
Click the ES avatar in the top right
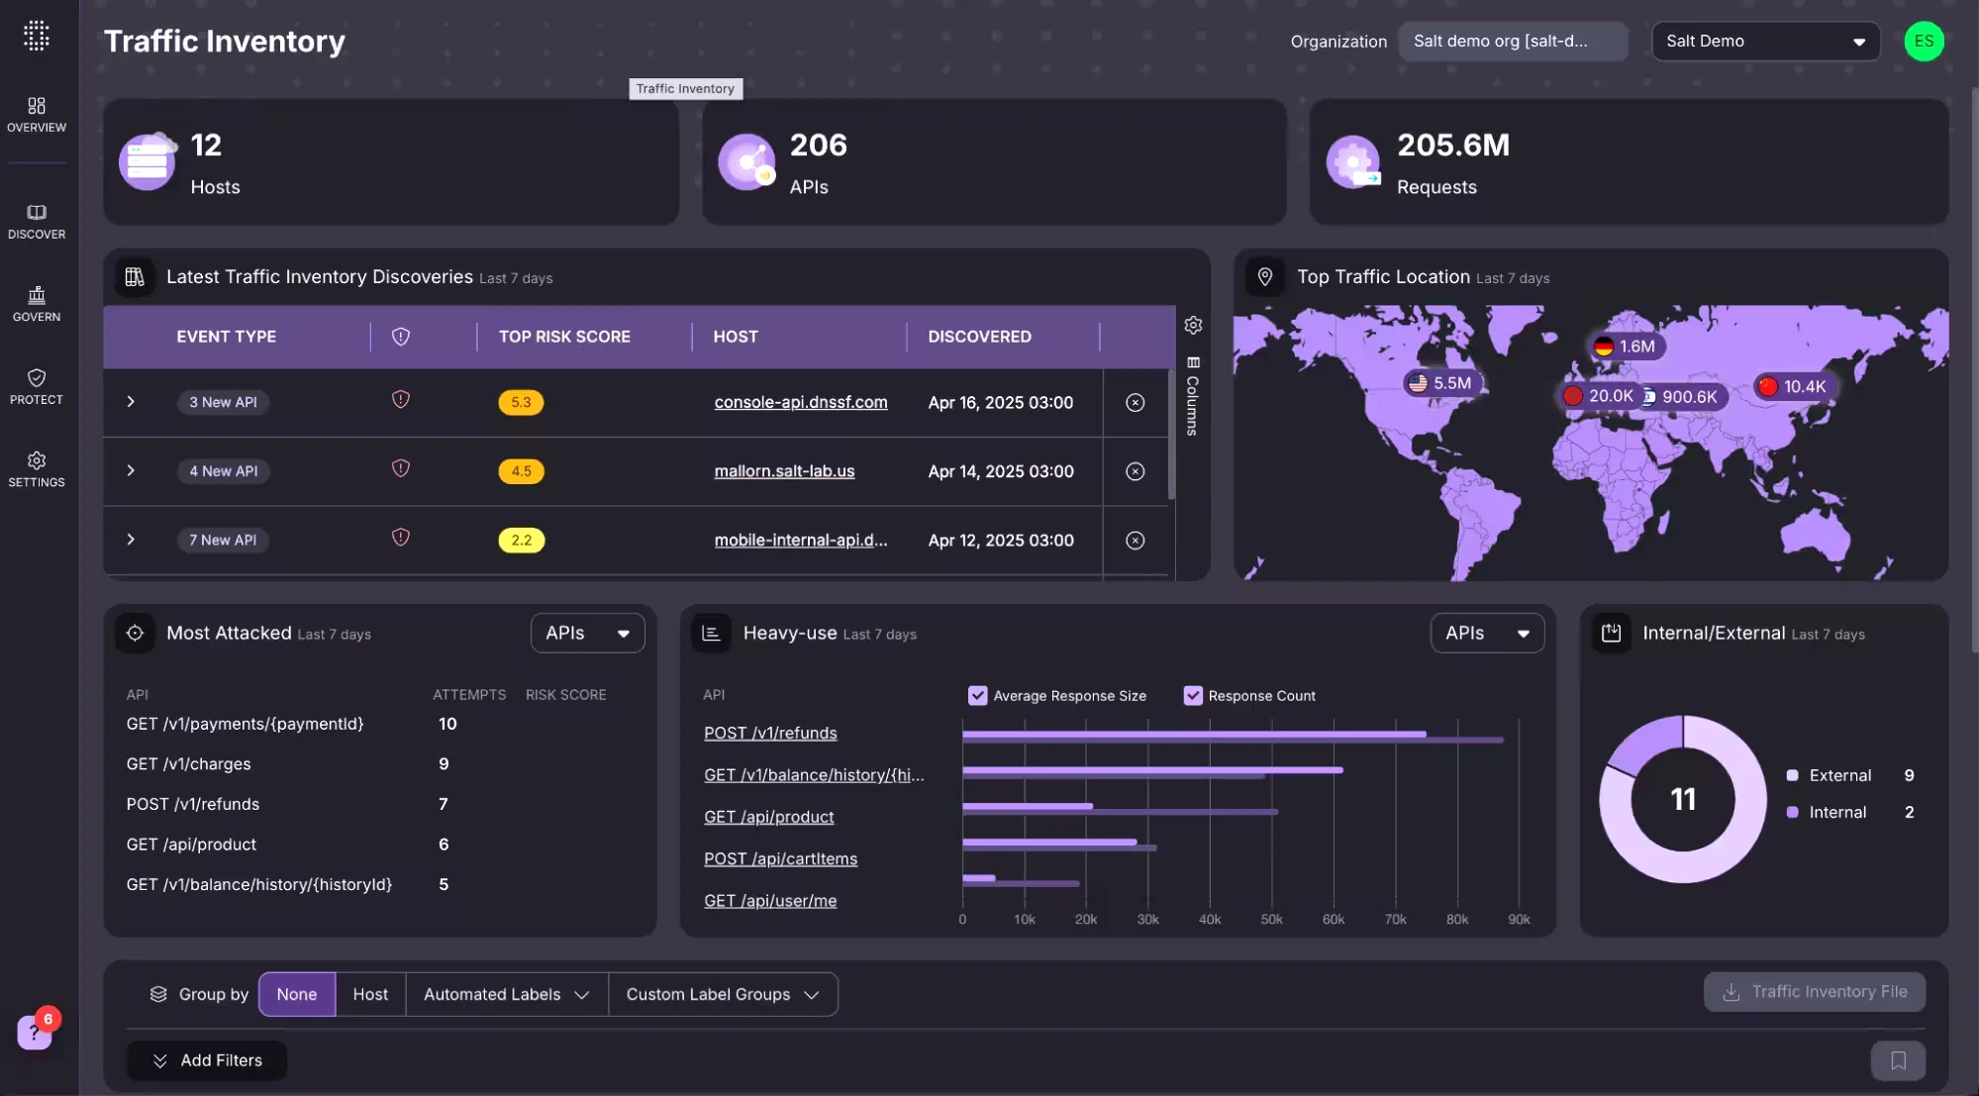click(1924, 41)
